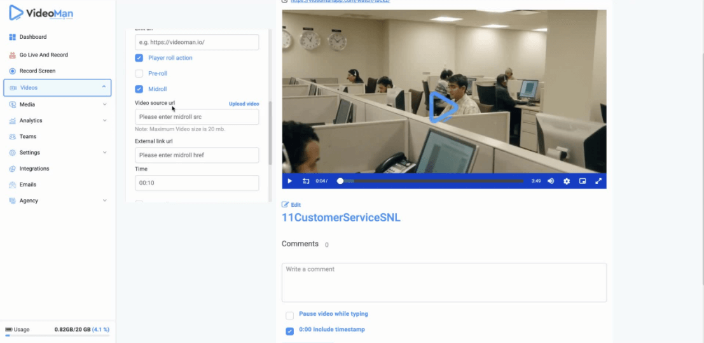This screenshot has width=704, height=343.
Task: Open the Dashboard menu item
Action: pyautogui.click(x=32, y=37)
